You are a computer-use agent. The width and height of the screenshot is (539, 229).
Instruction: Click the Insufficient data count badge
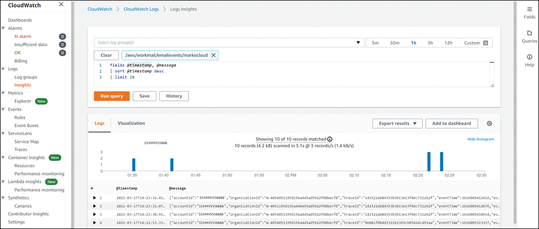(x=63, y=45)
